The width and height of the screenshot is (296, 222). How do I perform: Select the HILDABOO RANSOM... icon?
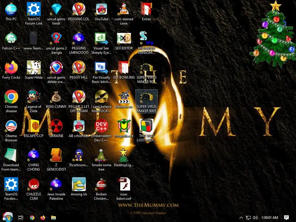point(146,43)
